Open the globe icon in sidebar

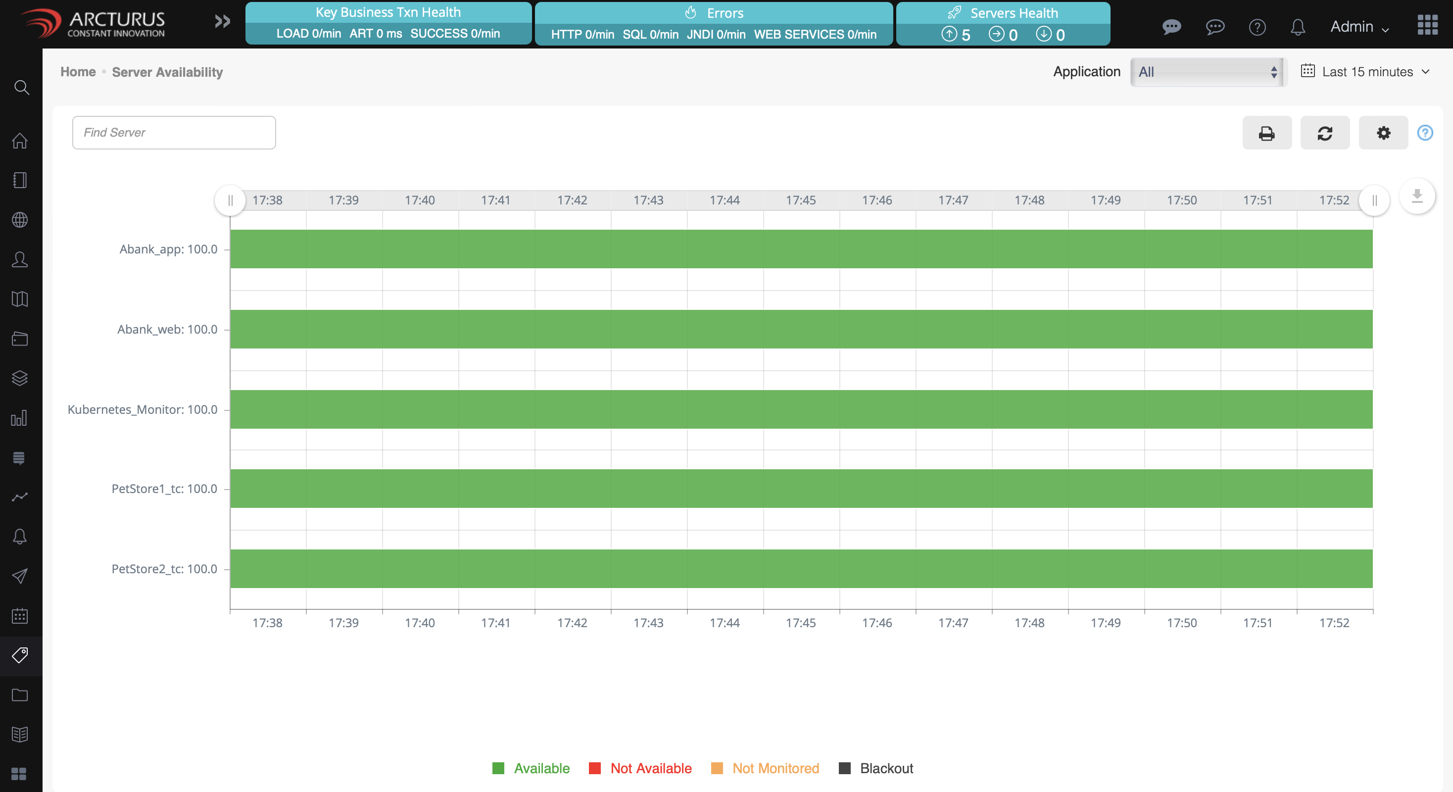coord(20,220)
